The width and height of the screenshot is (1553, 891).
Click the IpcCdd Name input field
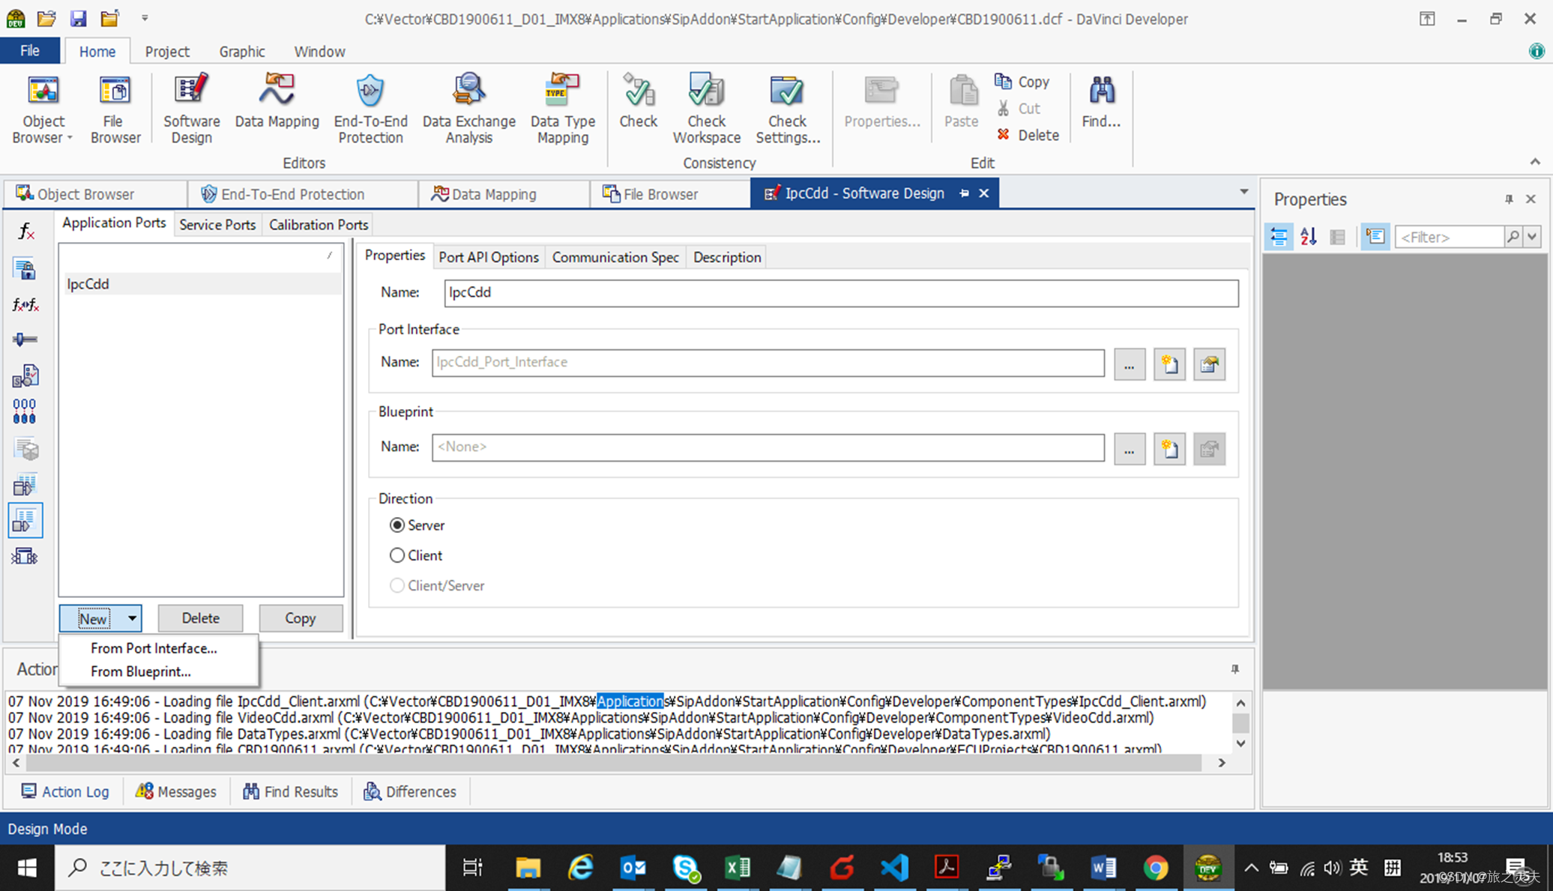pos(840,293)
